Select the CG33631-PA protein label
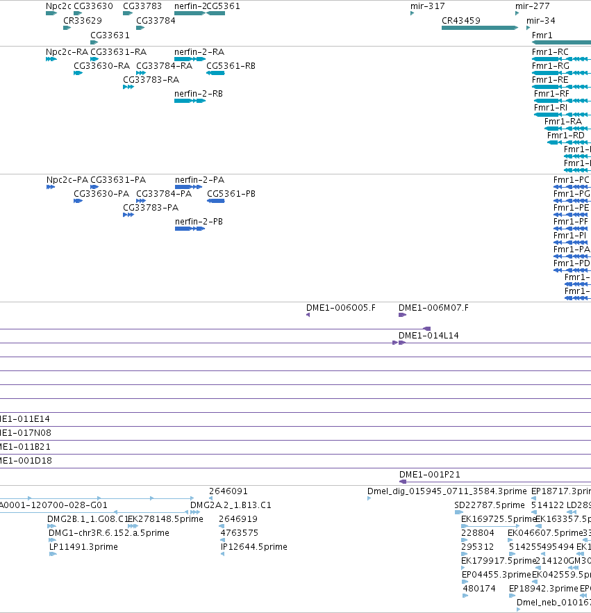Screen dimensions: 591x613 pyautogui.click(x=118, y=180)
